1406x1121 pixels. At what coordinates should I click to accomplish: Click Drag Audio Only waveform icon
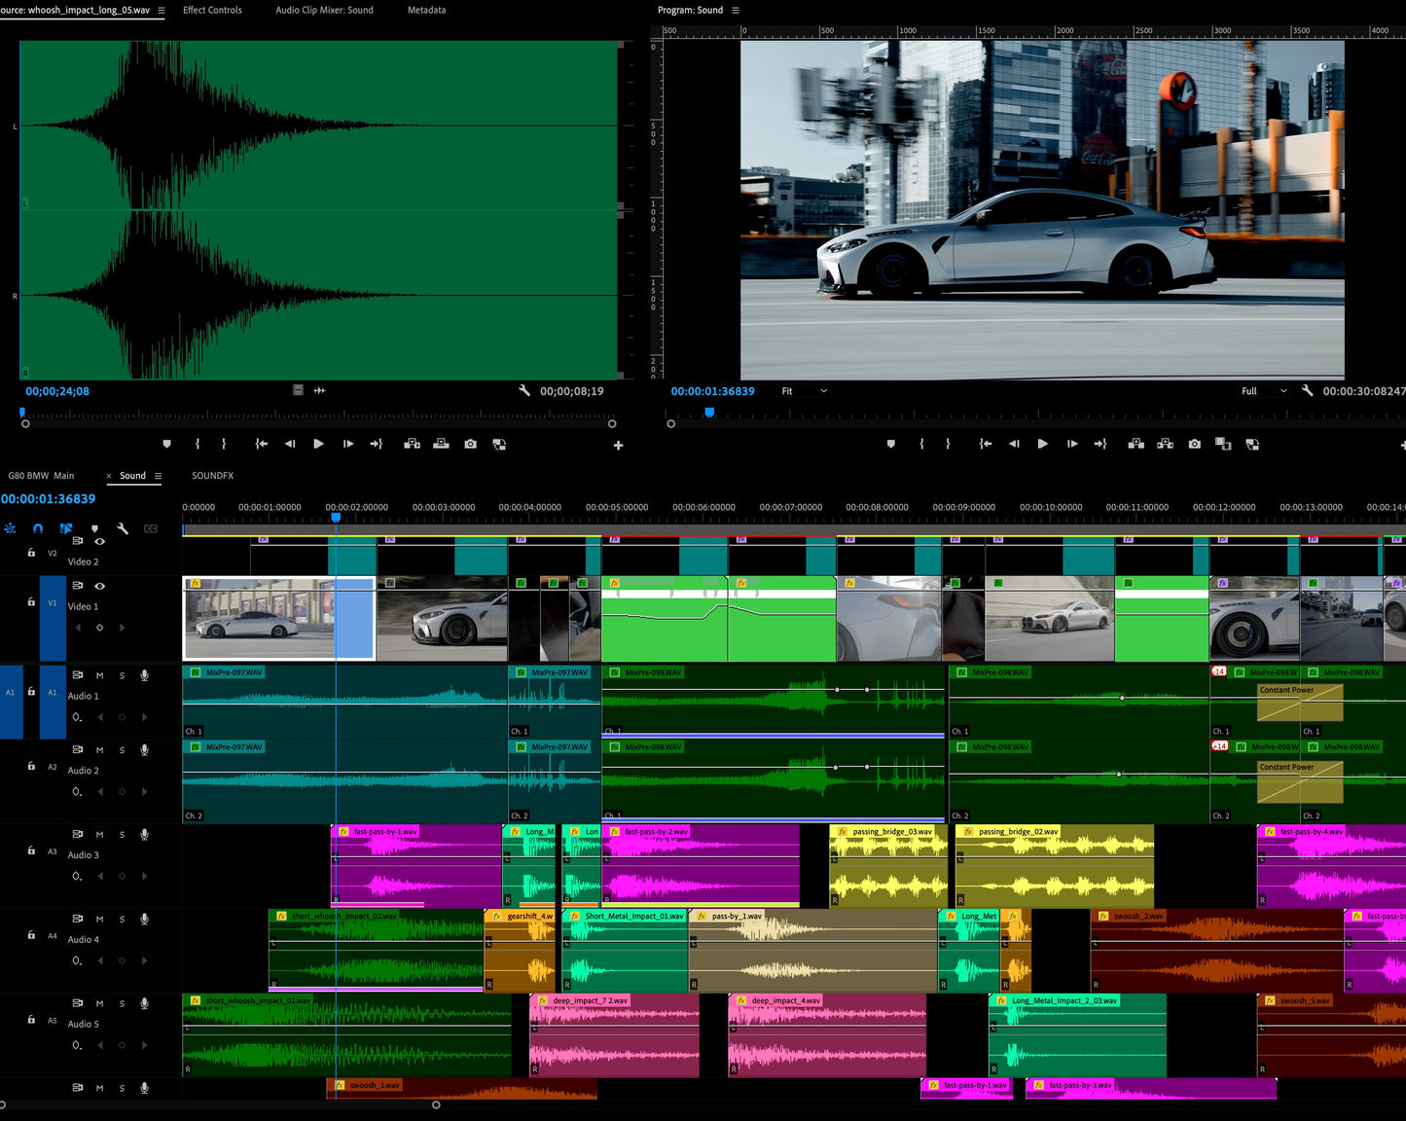[319, 390]
